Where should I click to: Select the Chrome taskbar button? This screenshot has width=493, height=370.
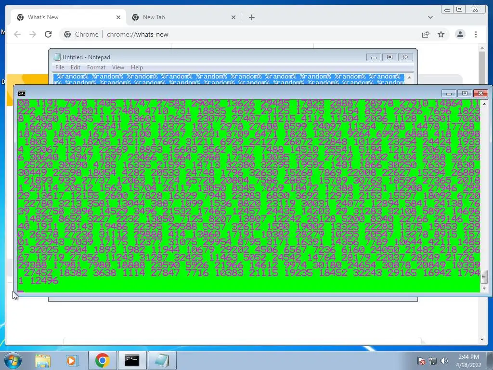102,360
